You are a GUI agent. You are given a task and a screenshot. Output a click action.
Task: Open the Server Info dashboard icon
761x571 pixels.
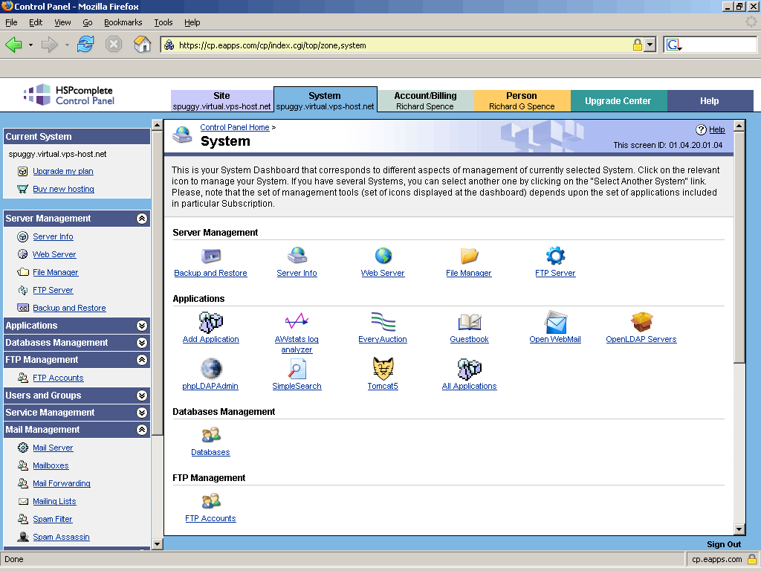coord(297,256)
